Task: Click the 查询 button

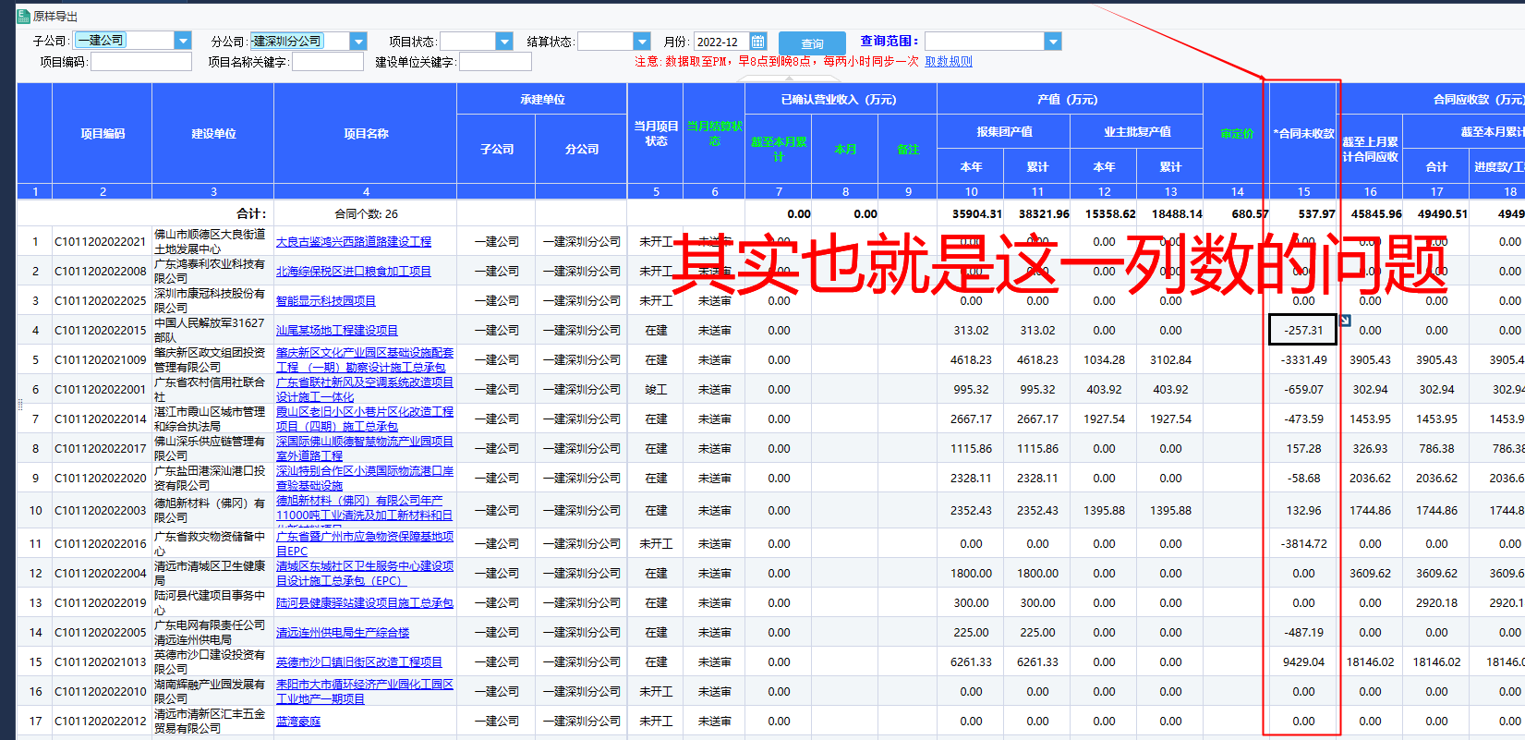Action: point(812,43)
